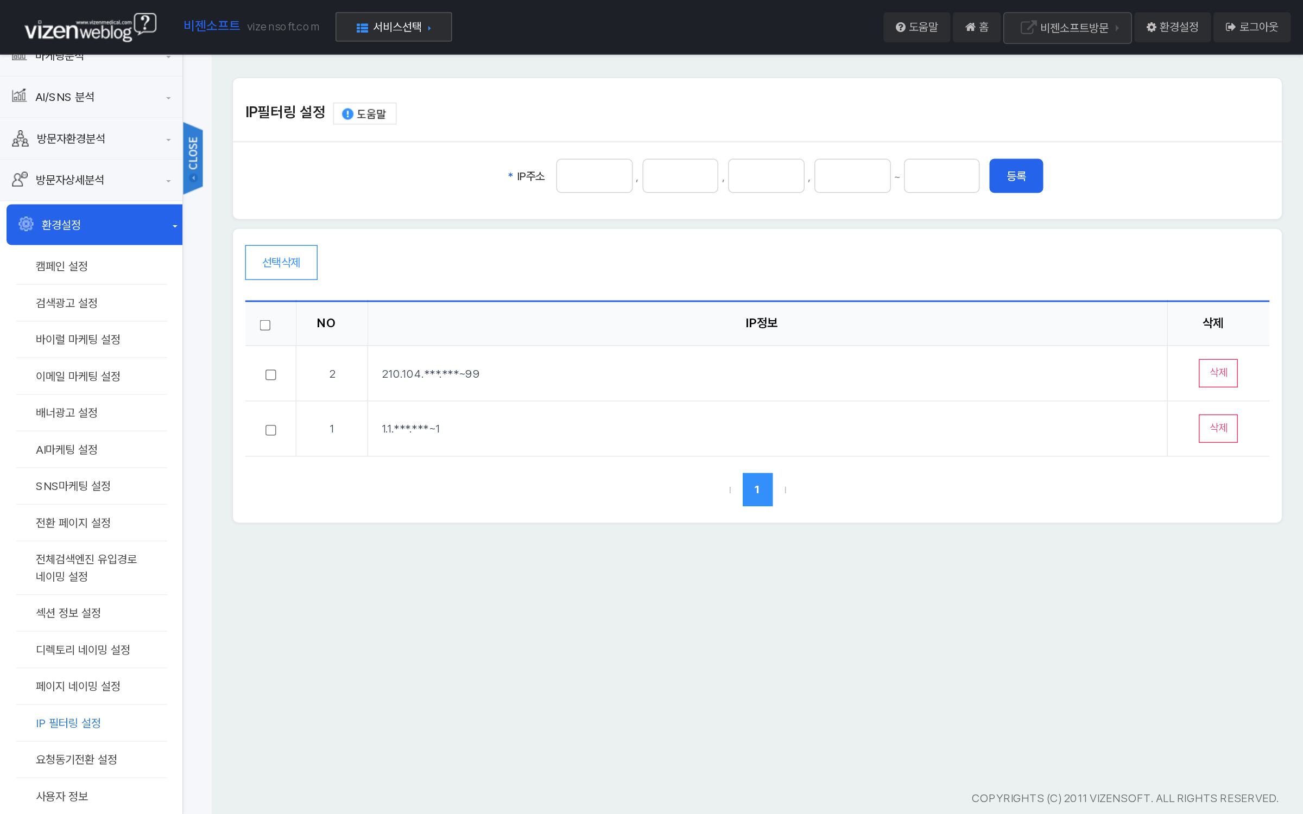Open 캠페인 설정 menu item

(62, 266)
